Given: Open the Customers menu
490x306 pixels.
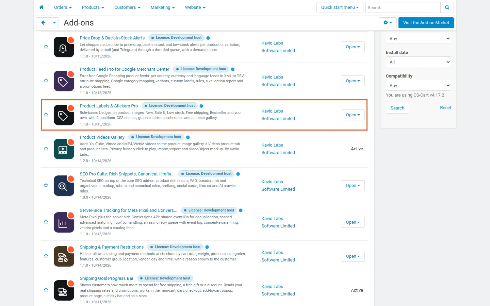Looking at the screenshot, I should pyautogui.click(x=127, y=7).
